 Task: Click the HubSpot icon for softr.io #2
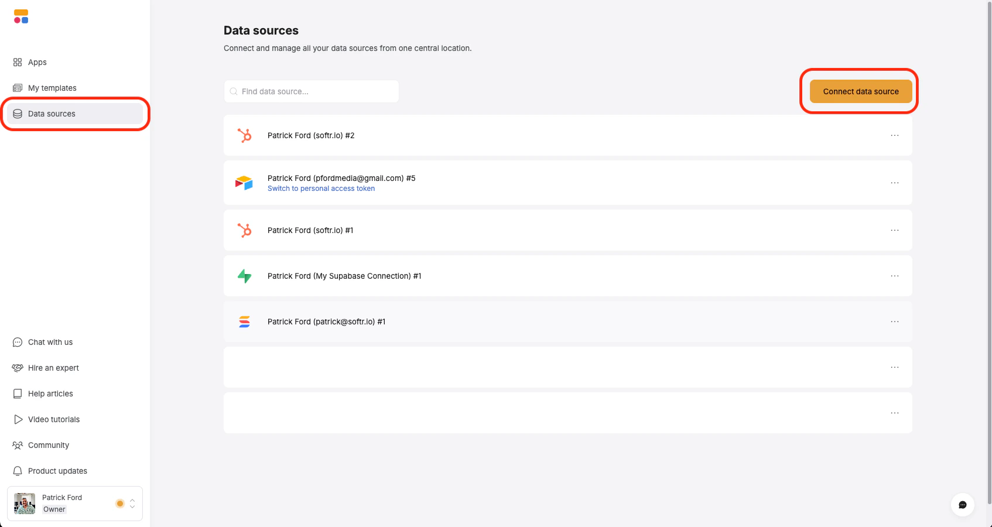(244, 135)
